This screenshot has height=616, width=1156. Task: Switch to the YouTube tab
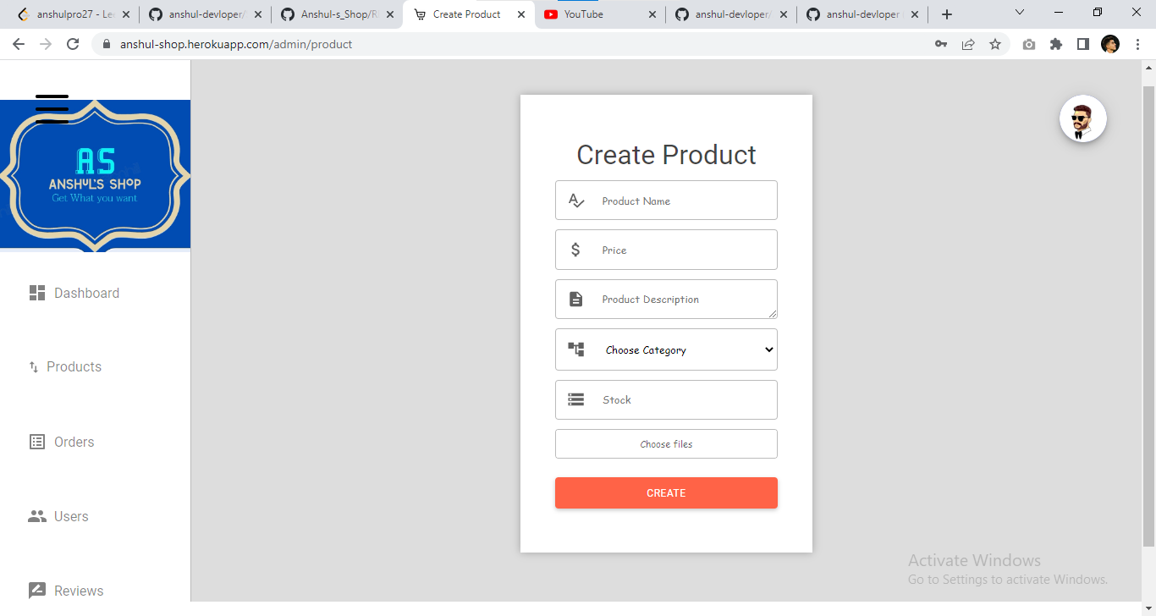point(584,14)
